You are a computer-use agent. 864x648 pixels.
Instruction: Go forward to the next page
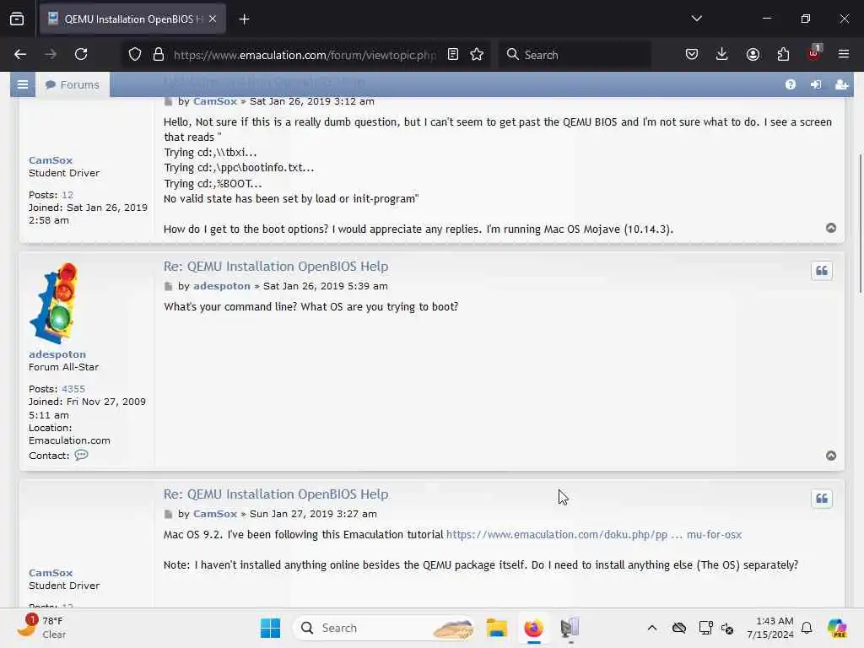click(x=50, y=54)
